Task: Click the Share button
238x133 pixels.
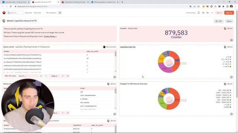Action: 229,21
